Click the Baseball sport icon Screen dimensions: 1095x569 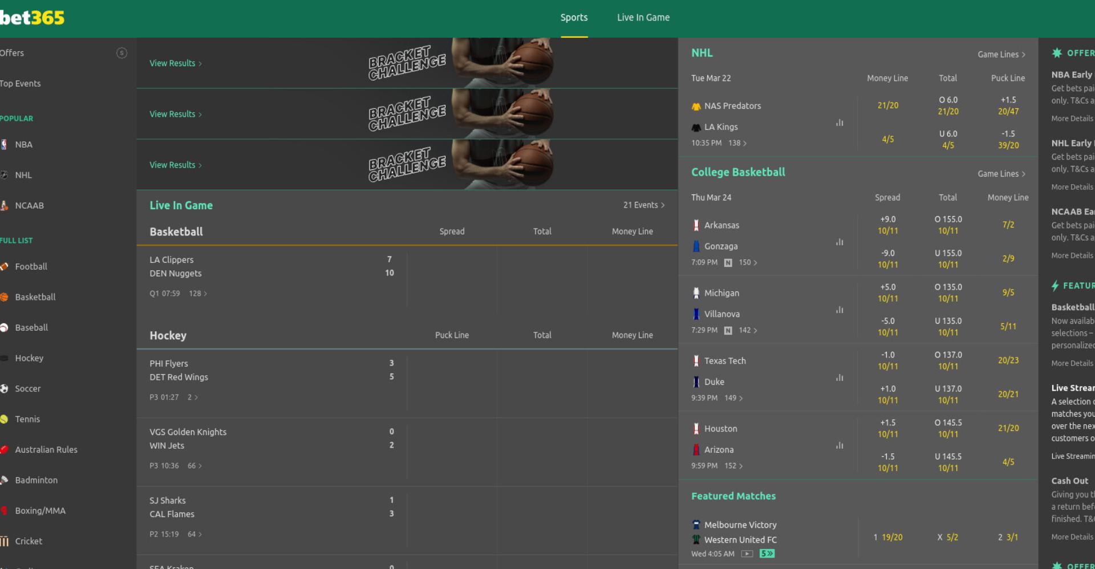4,327
